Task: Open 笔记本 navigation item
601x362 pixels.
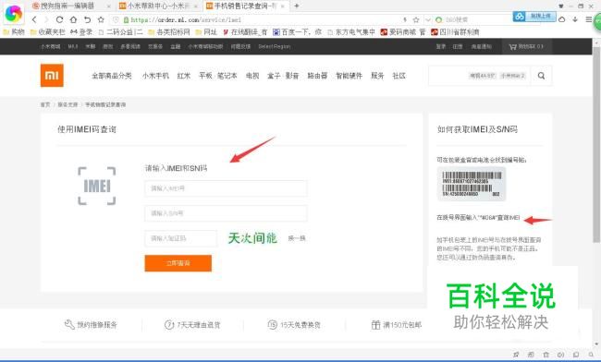Action: (227, 76)
